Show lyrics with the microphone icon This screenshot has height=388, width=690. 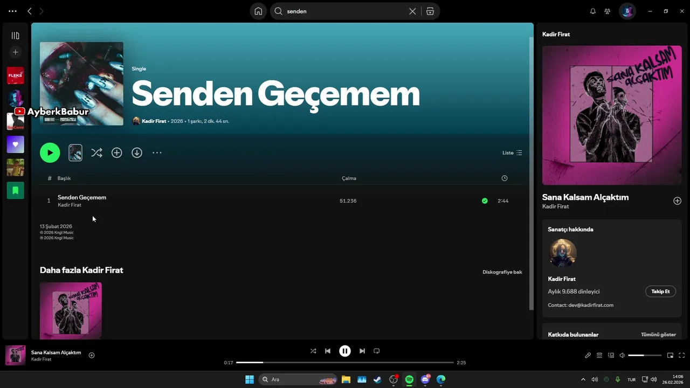click(588, 355)
